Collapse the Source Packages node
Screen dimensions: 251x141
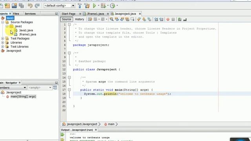coord(3,22)
